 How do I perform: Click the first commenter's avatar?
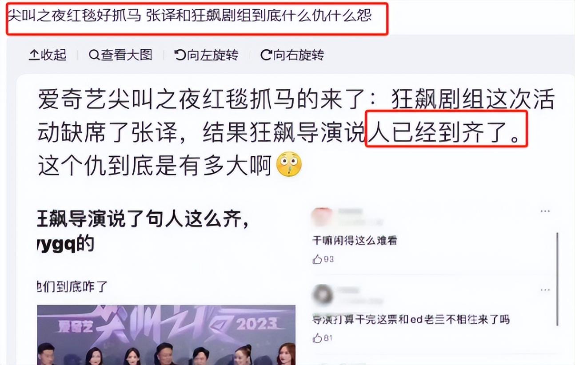pyautogui.click(x=322, y=216)
